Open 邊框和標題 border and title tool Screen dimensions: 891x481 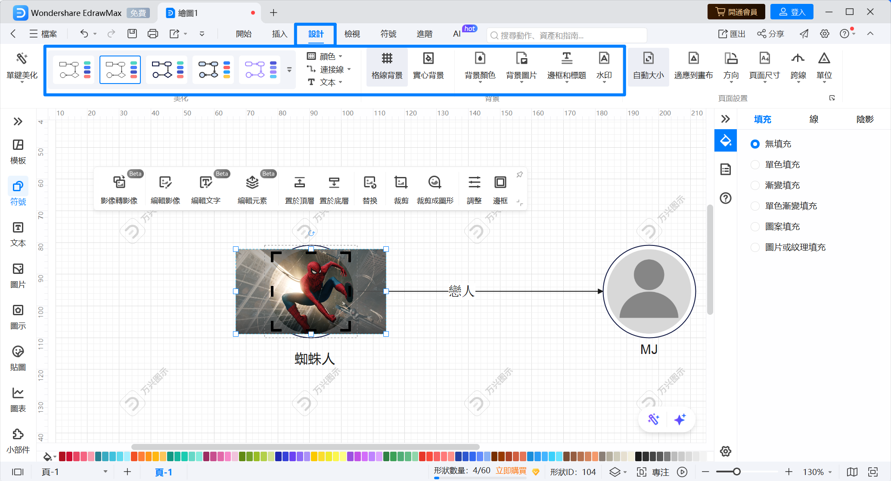click(x=566, y=66)
